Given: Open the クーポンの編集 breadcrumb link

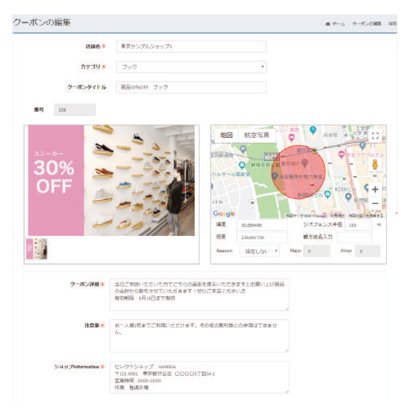Looking at the screenshot, I should (367, 24).
